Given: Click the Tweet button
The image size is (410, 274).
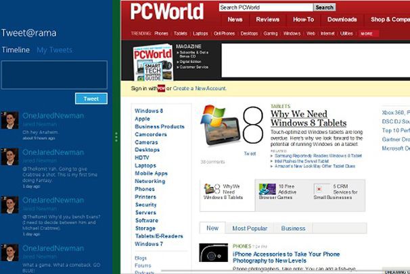Looking at the screenshot, I should tap(91, 99).
